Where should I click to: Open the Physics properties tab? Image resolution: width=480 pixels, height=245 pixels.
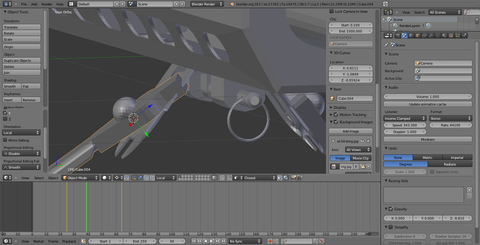coord(464,35)
